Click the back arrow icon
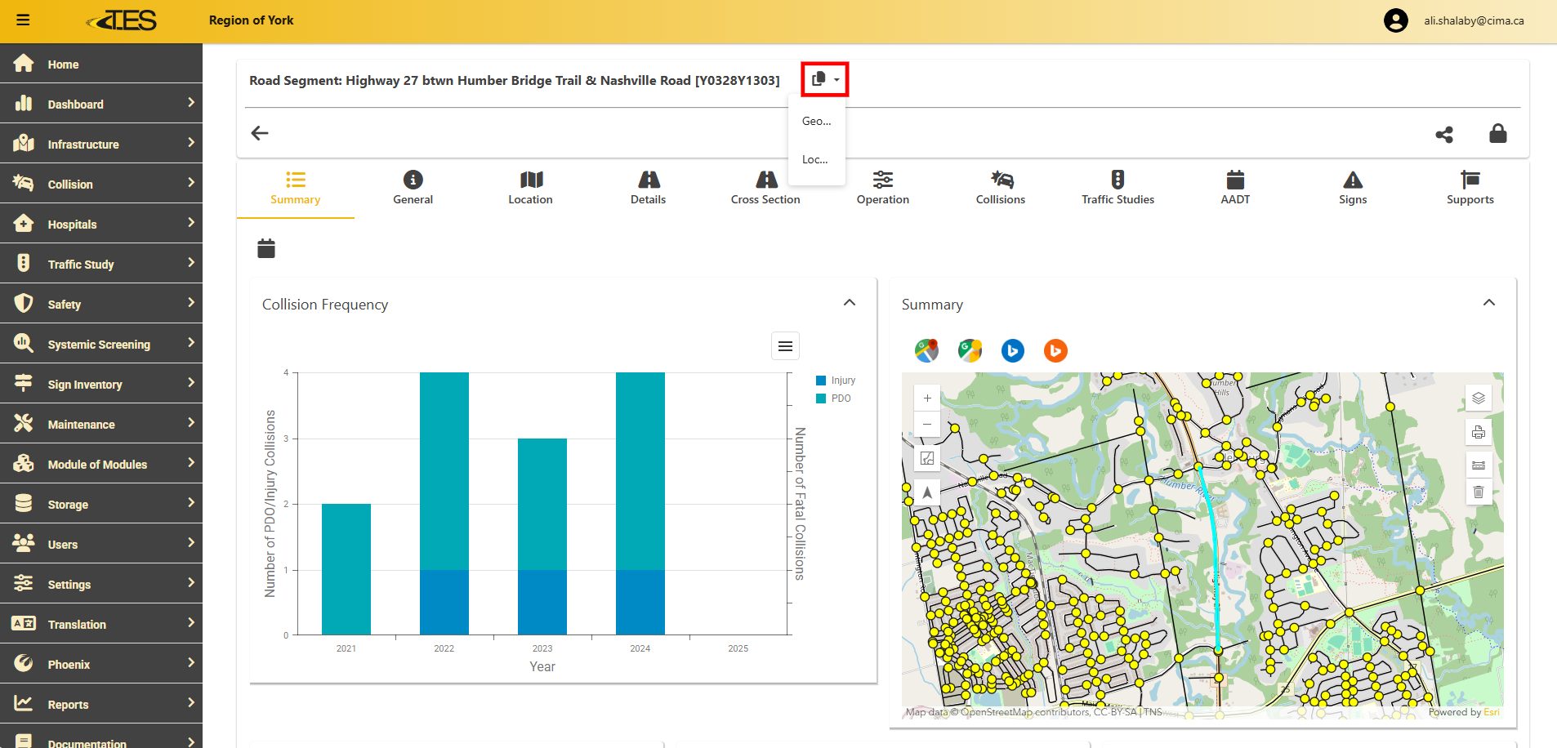This screenshot has width=1557, height=748. coord(260,133)
